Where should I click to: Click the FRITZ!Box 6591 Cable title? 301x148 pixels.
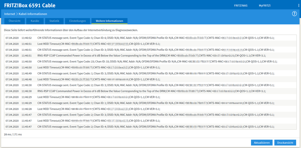[x=30, y=5]
